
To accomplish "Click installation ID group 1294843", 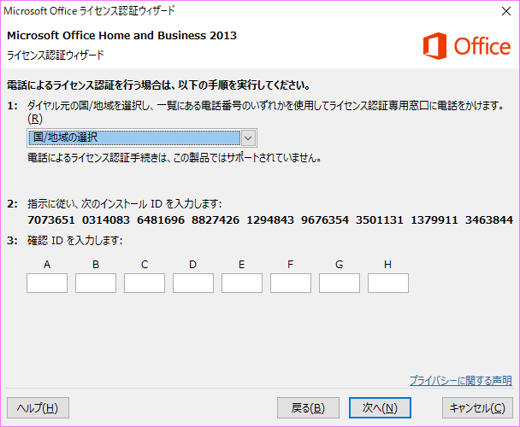I will (270, 220).
